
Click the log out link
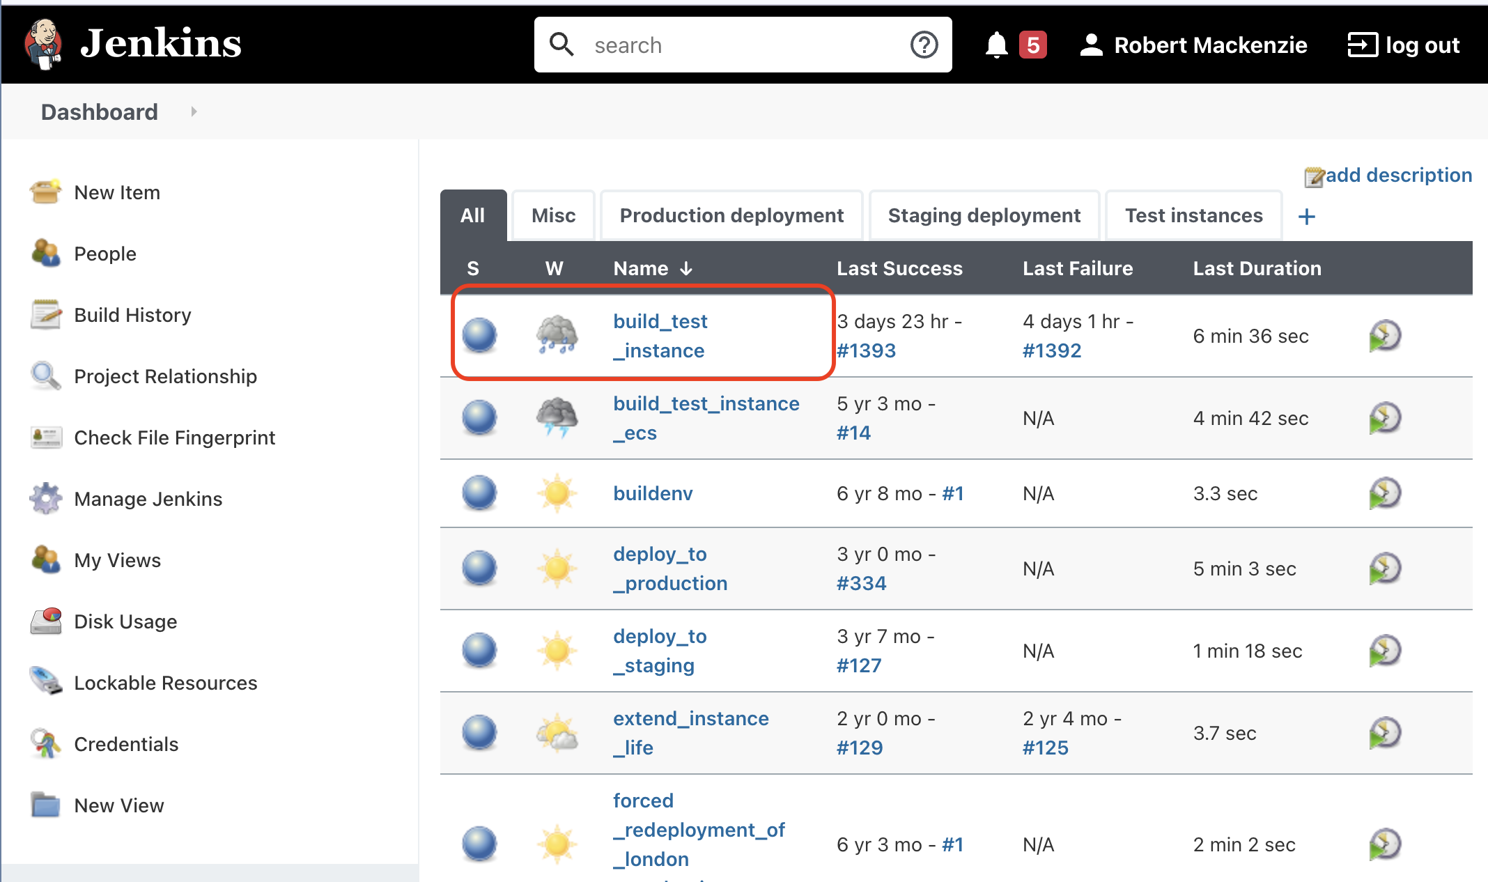point(1404,45)
